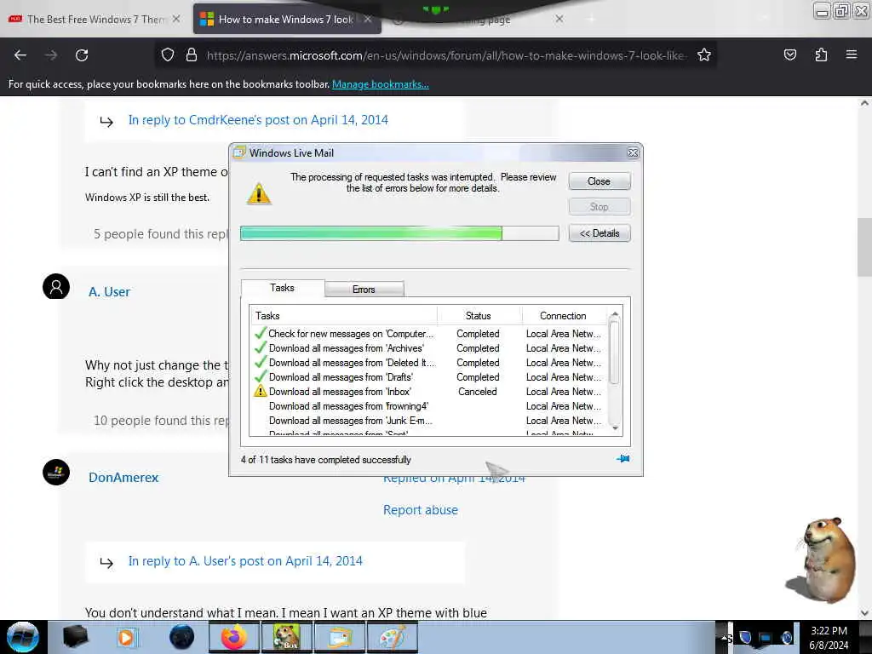Click the Status column header
Screen dimensions: 872x654
pyautogui.click(x=479, y=316)
